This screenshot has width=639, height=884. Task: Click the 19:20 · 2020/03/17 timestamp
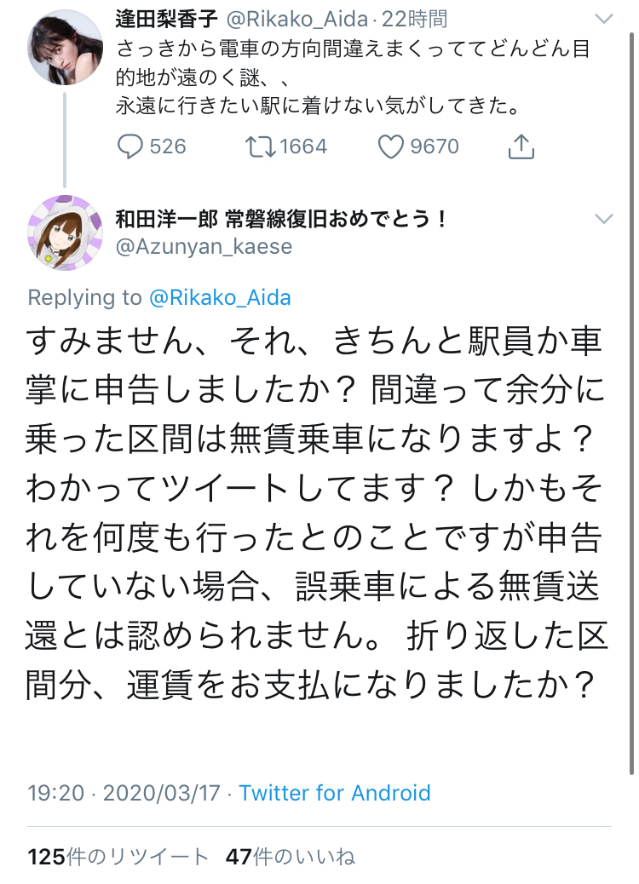124,793
